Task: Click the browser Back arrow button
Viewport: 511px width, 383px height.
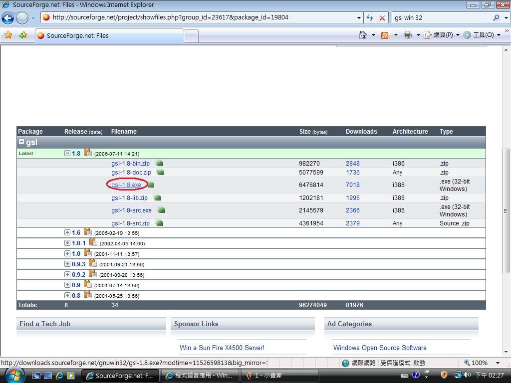Action: click(7, 18)
